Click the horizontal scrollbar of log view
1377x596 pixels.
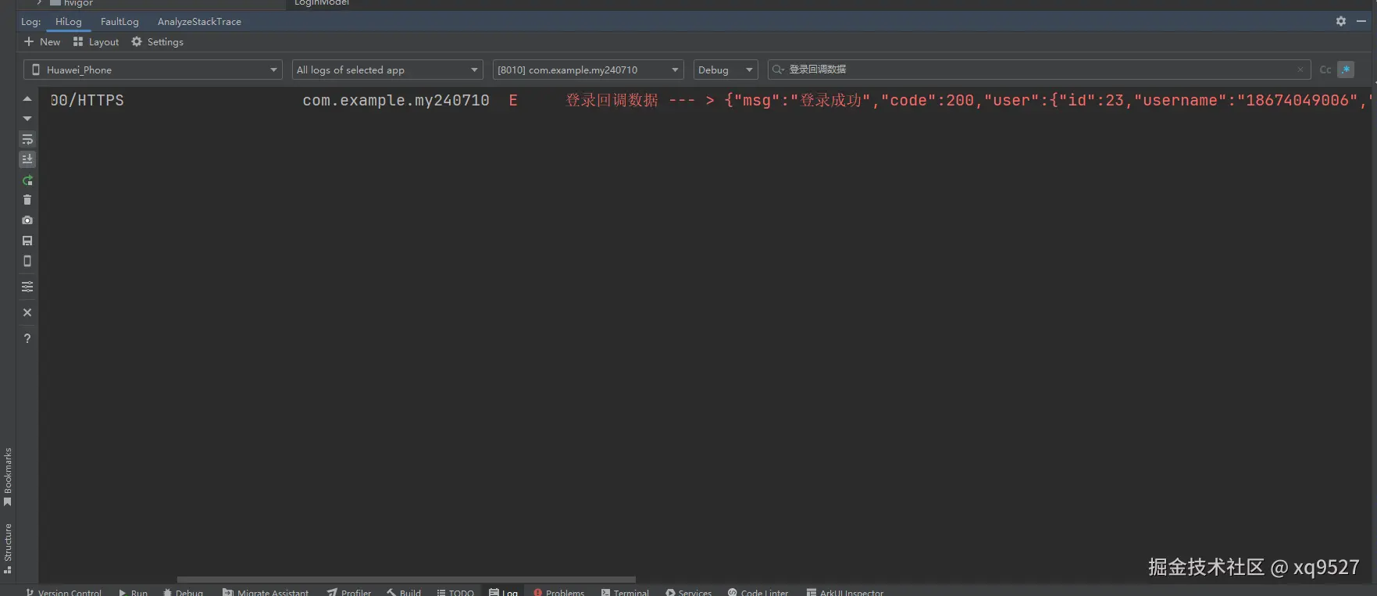[x=406, y=580]
